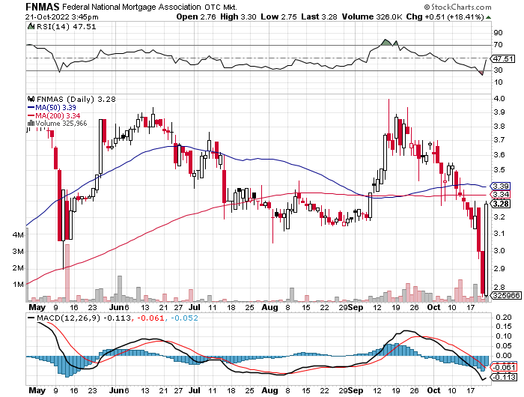Click the 1M label on the volume axis

point(18,285)
